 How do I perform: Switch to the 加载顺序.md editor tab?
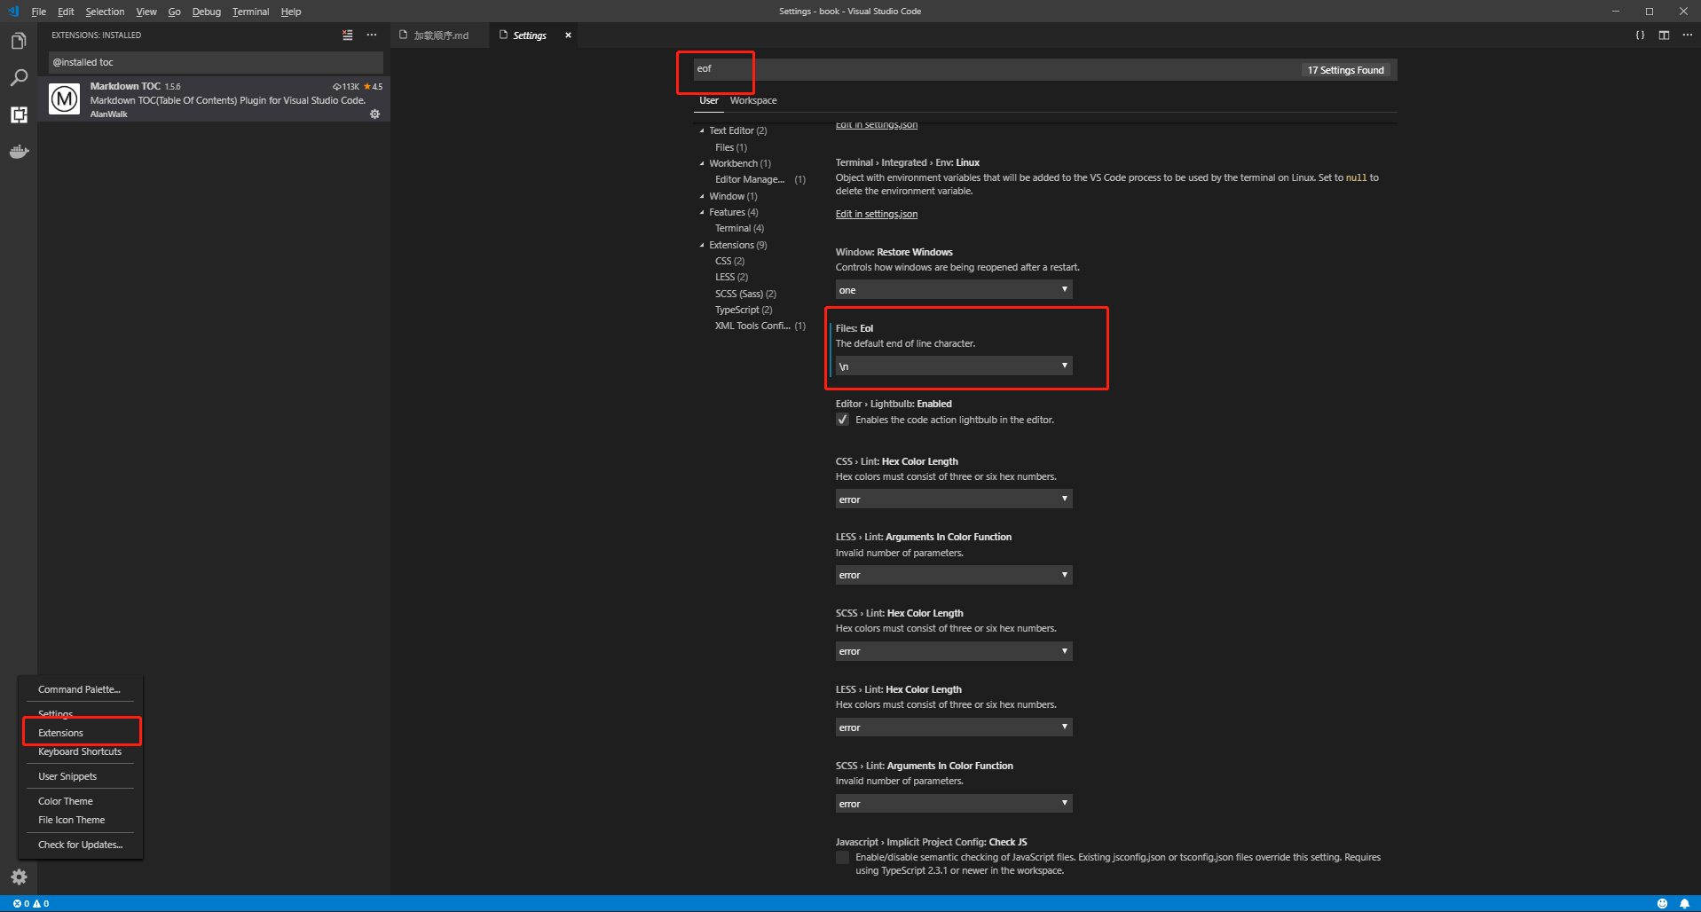440,35
